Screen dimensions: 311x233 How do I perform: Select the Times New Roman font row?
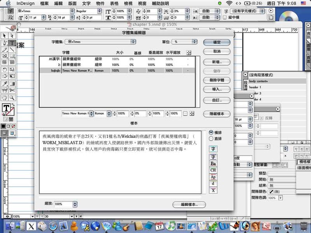tap(117, 71)
